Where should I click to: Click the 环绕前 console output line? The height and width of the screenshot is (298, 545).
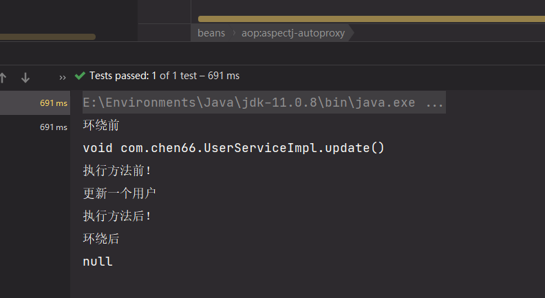tap(101, 126)
